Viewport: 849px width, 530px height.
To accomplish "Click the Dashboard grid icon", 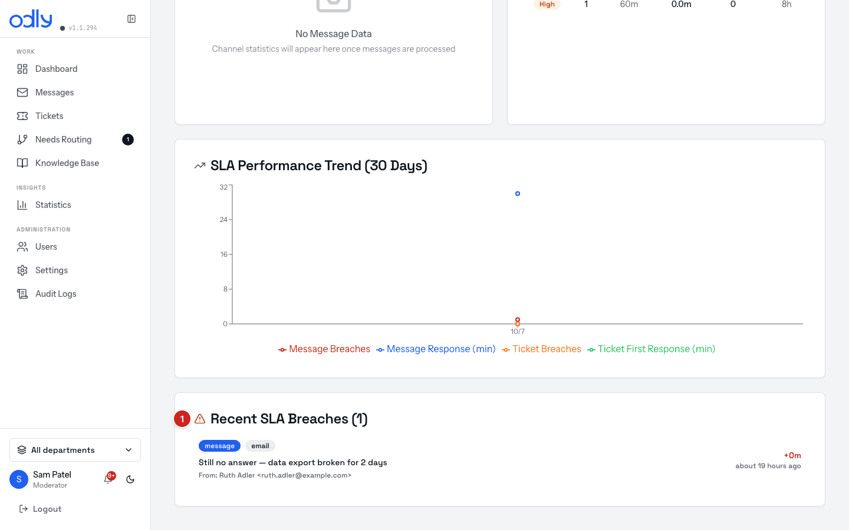I will click(22, 69).
